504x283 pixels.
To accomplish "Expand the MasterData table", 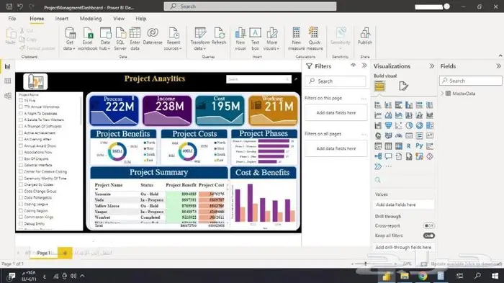I will pos(442,94).
